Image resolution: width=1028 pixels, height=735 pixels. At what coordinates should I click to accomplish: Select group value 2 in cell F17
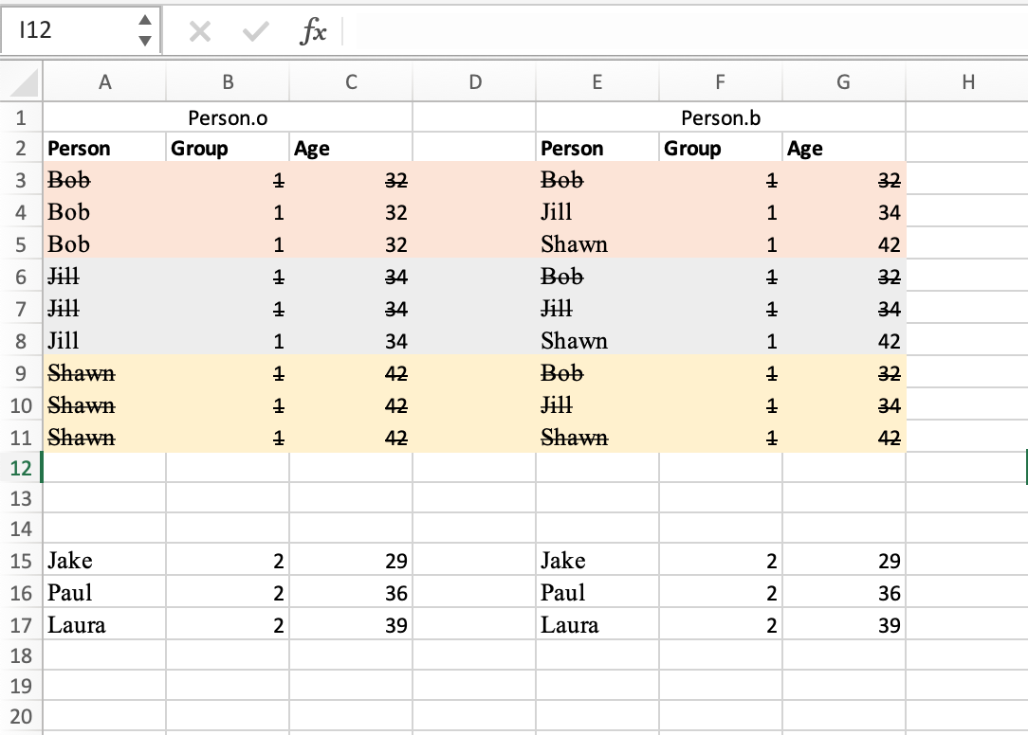coord(721,624)
